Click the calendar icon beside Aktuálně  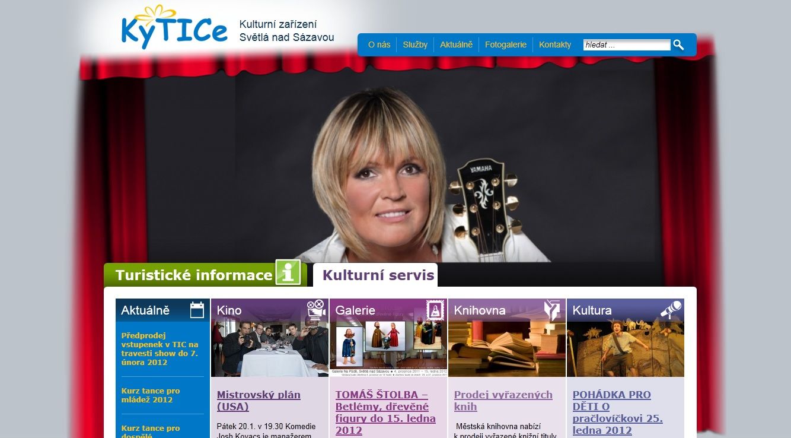(x=197, y=310)
